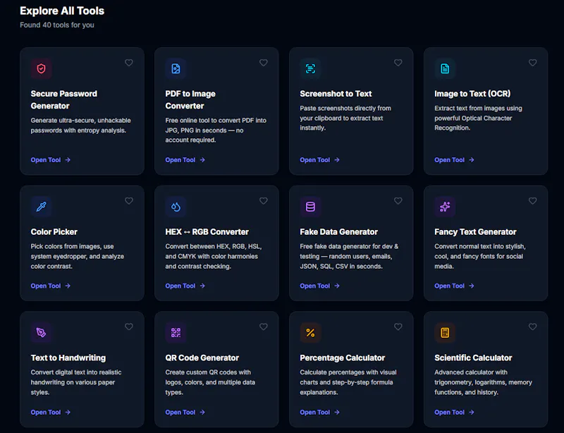Open Tool for Scientific Calculator
This screenshot has width=564, height=433.
point(454,412)
